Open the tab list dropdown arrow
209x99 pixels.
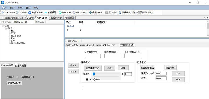pyautogui.click(x=205, y=18)
